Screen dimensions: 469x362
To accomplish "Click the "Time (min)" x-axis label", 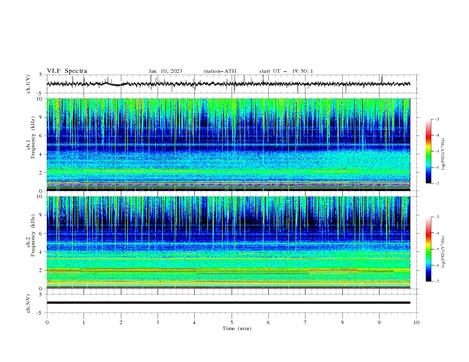I will [x=237, y=328].
